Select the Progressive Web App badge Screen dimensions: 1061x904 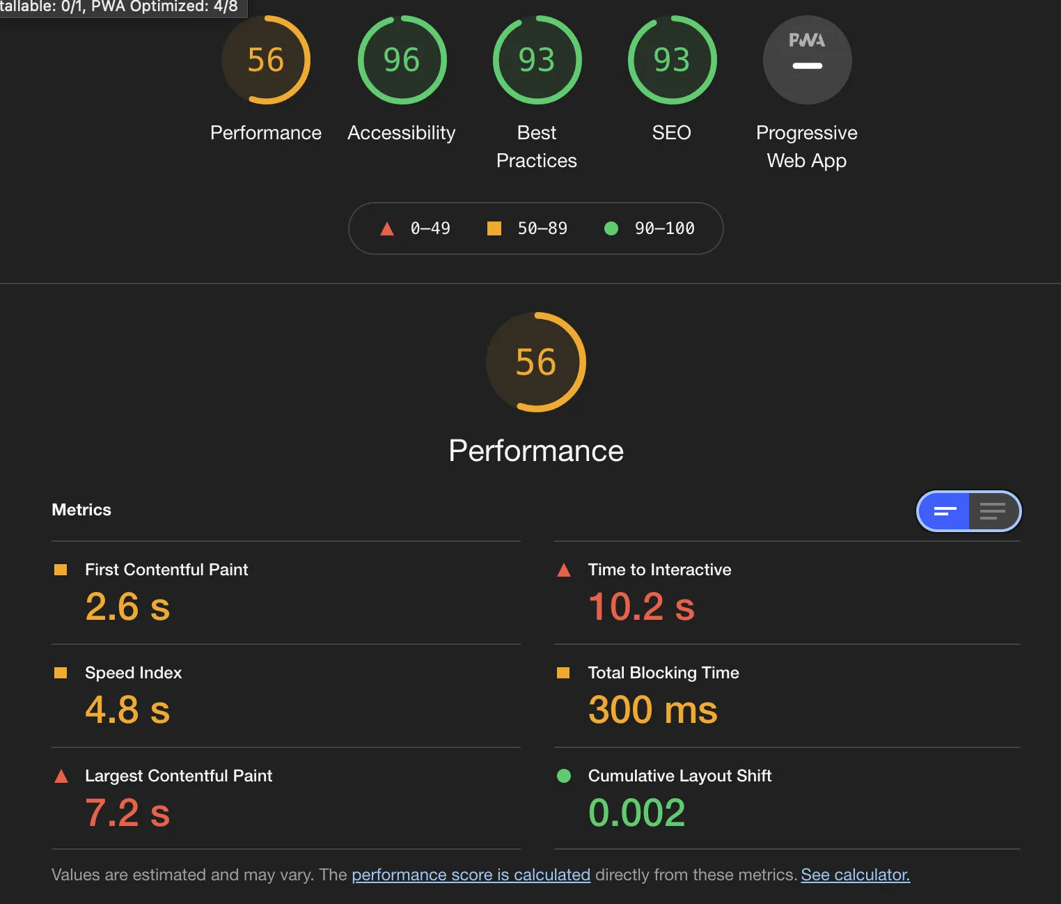807,61
